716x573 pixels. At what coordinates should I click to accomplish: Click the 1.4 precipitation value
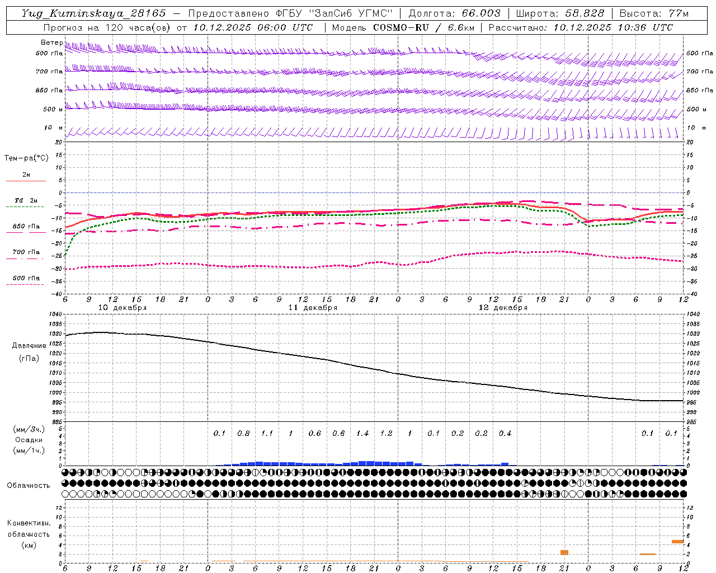pyautogui.click(x=362, y=433)
